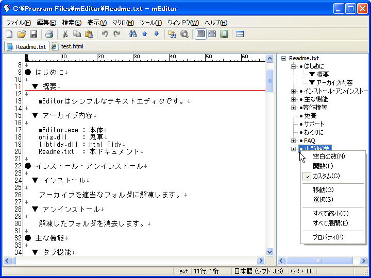Toggle the wrap-at-window toolbar button
Viewport: 371px width, 278px height.
pyautogui.click(x=212, y=34)
